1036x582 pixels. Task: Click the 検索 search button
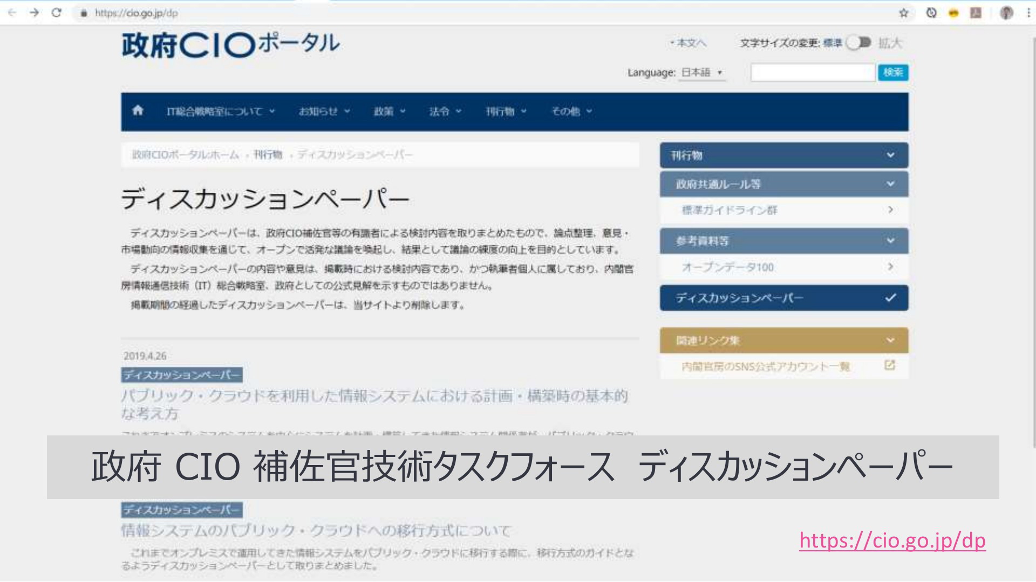pos(893,72)
